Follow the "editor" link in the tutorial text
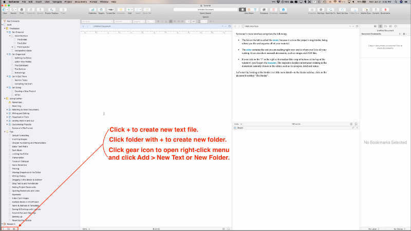 pyautogui.click(x=249, y=50)
